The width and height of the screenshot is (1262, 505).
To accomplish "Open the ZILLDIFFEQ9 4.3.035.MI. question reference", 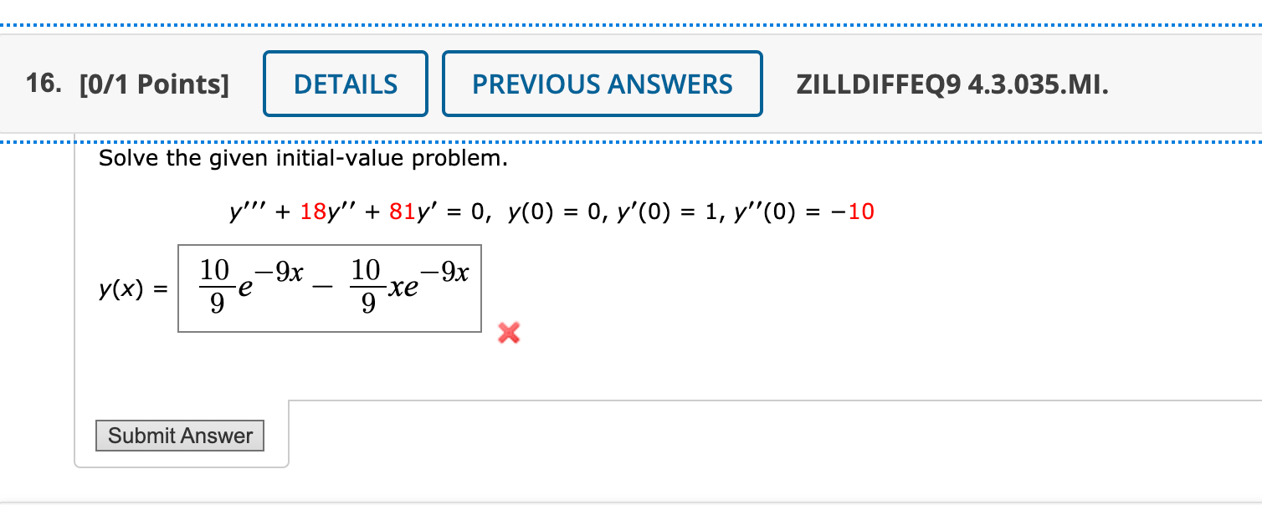I will coord(952,83).
